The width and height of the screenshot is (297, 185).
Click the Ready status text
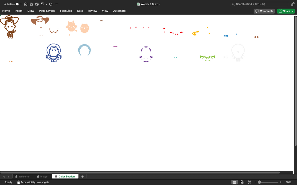(x=8, y=182)
